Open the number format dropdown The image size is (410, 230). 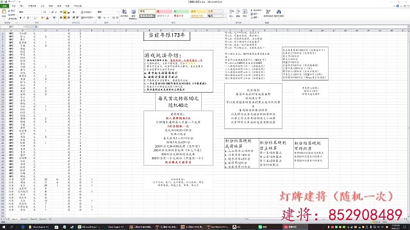(117, 12)
